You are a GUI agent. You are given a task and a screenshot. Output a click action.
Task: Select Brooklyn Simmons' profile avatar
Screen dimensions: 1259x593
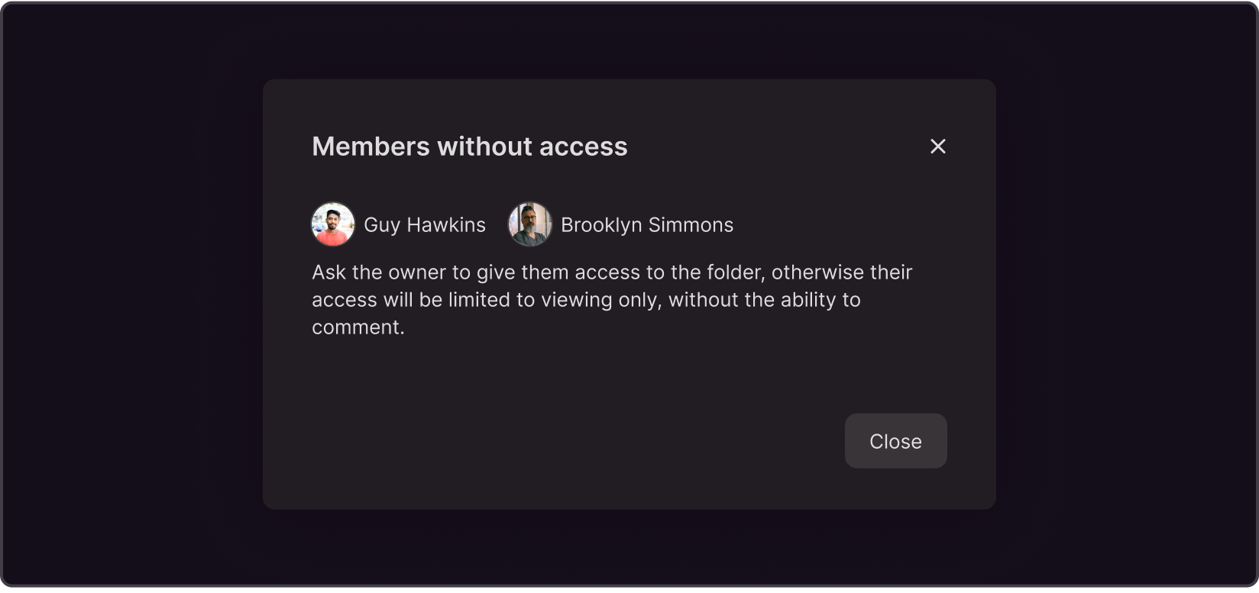(530, 224)
